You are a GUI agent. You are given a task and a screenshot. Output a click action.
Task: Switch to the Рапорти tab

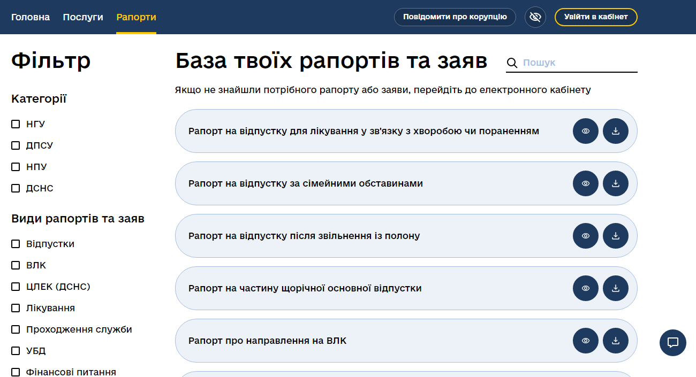click(136, 17)
